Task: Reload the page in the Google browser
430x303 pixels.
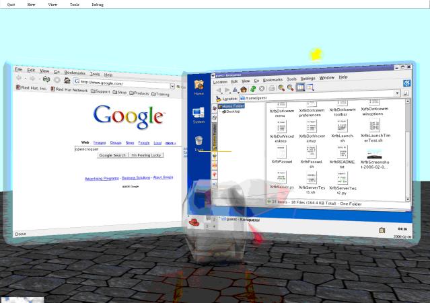Action: point(46,79)
